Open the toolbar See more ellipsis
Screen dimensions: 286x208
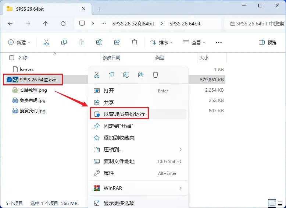click(218, 43)
